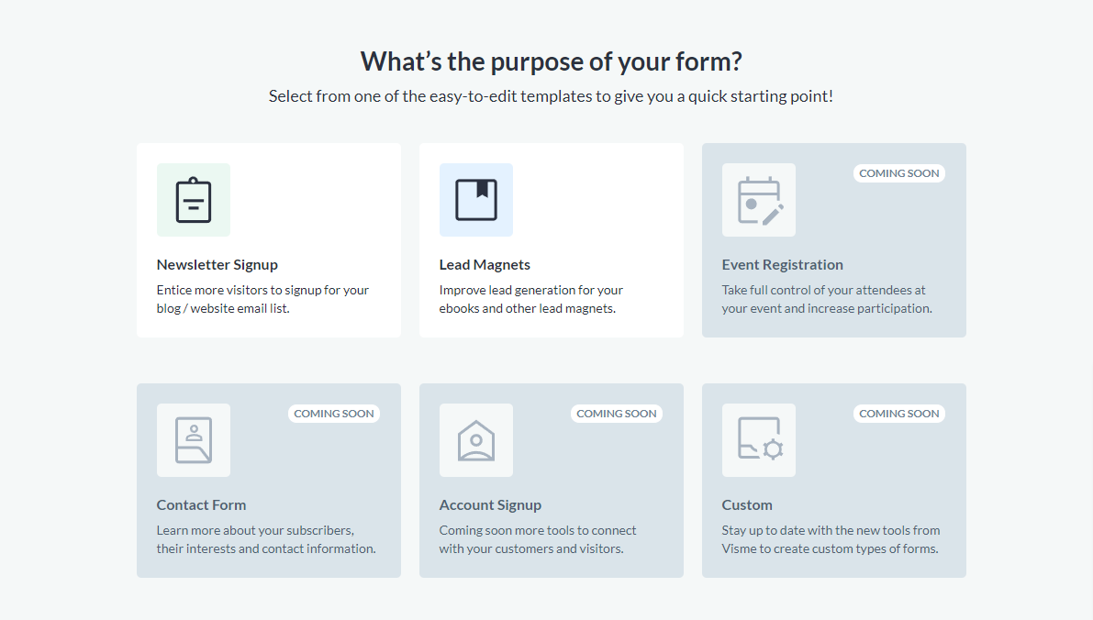1093x620 pixels.
Task: Click Coming Soon badge on Account Signup
Action: (616, 414)
